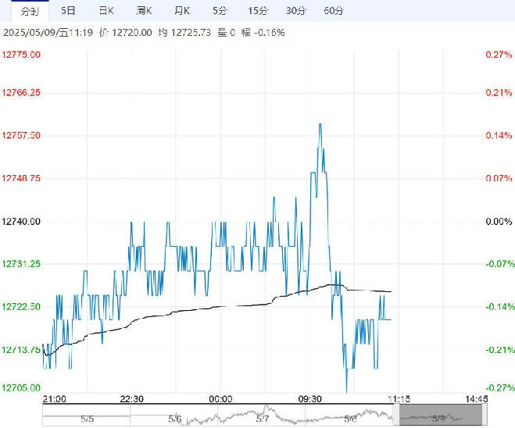The height and width of the screenshot is (428, 515).
Task: Click the highlighted 5/9 range selector window
Action: pyautogui.click(x=441, y=416)
